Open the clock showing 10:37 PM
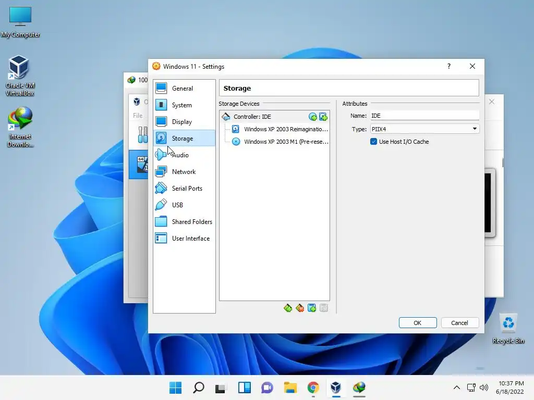The image size is (534, 400). tap(510, 387)
